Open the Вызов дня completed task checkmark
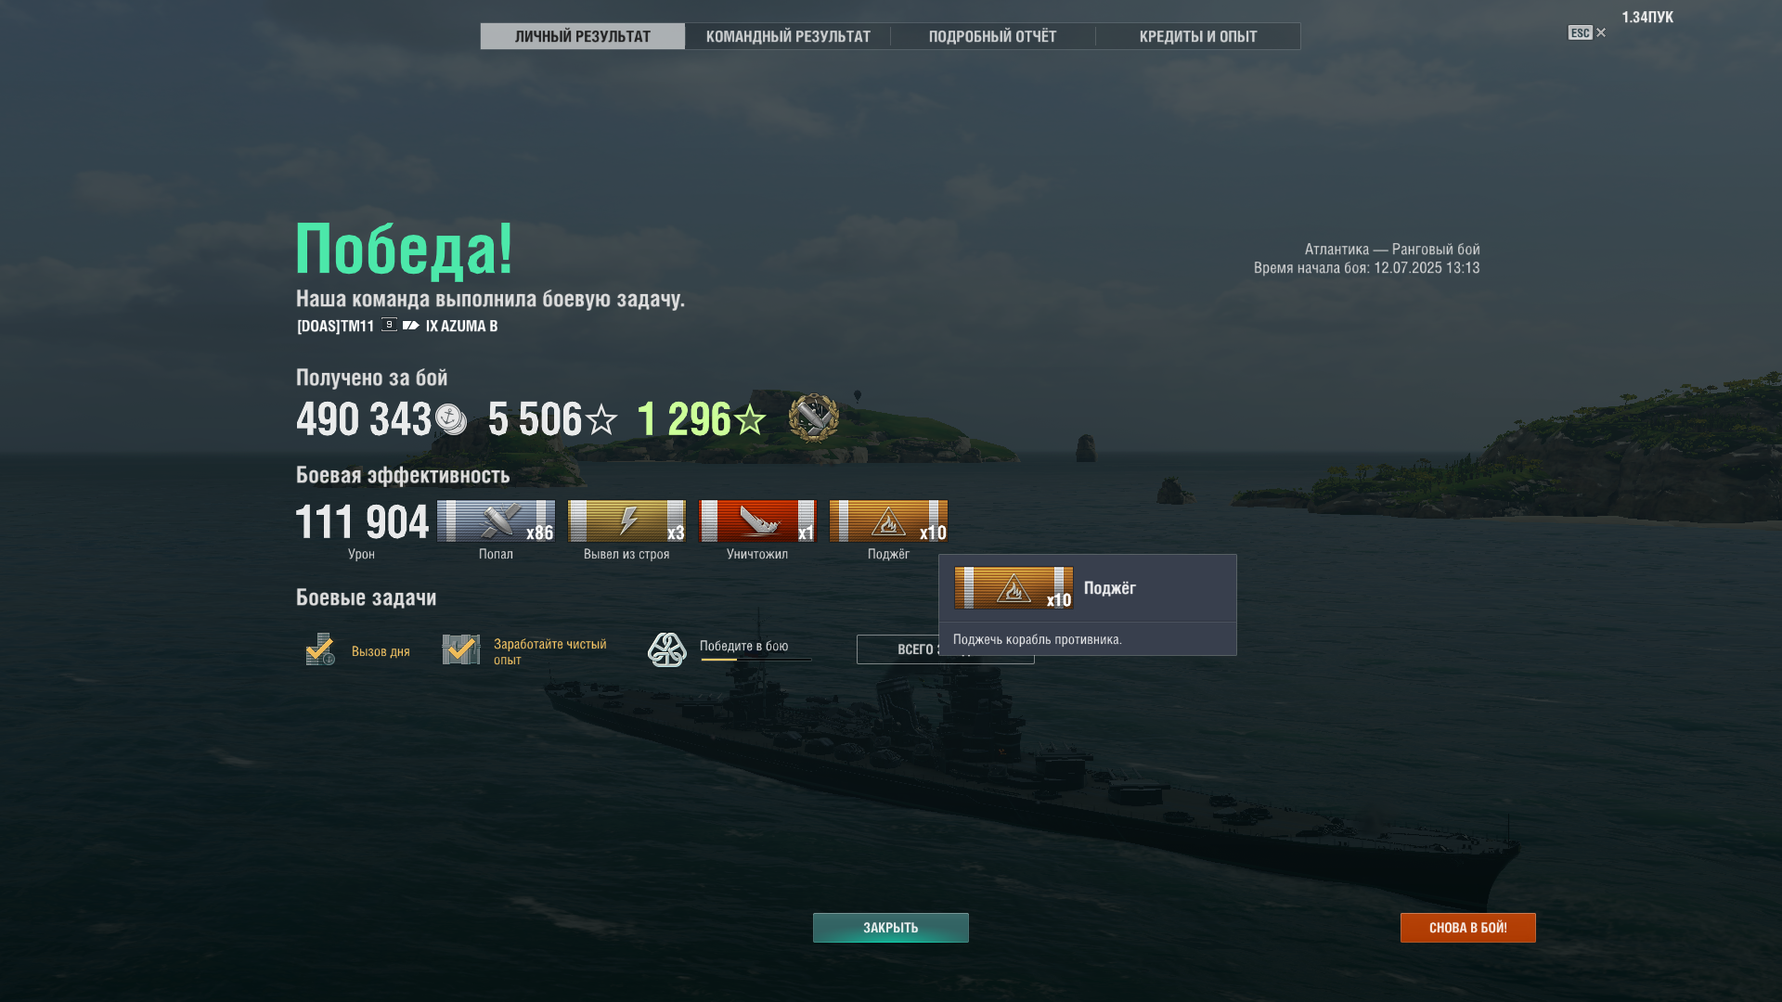 click(x=320, y=649)
